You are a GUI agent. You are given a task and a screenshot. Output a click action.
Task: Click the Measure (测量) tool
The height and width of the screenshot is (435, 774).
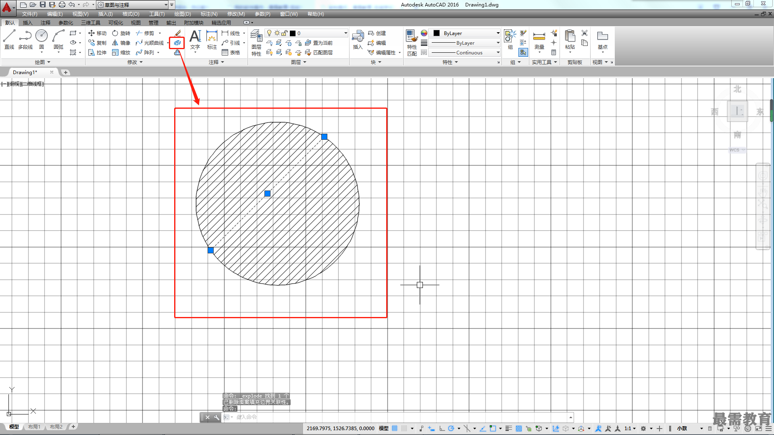tap(539, 40)
